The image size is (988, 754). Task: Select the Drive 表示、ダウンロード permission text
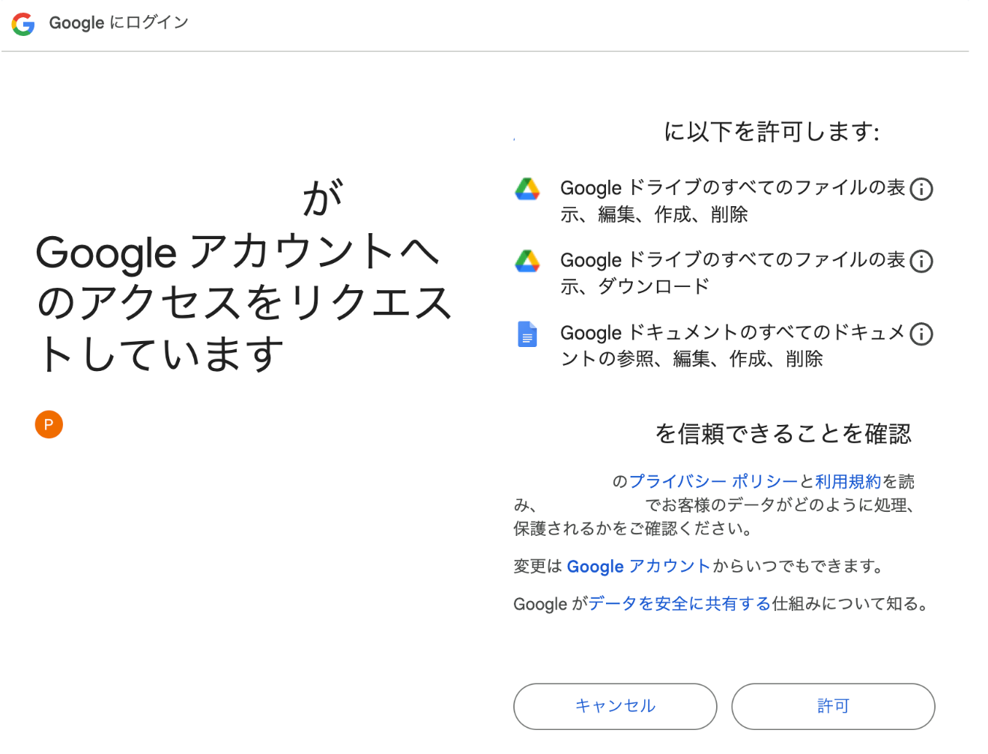tap(732, 273)
